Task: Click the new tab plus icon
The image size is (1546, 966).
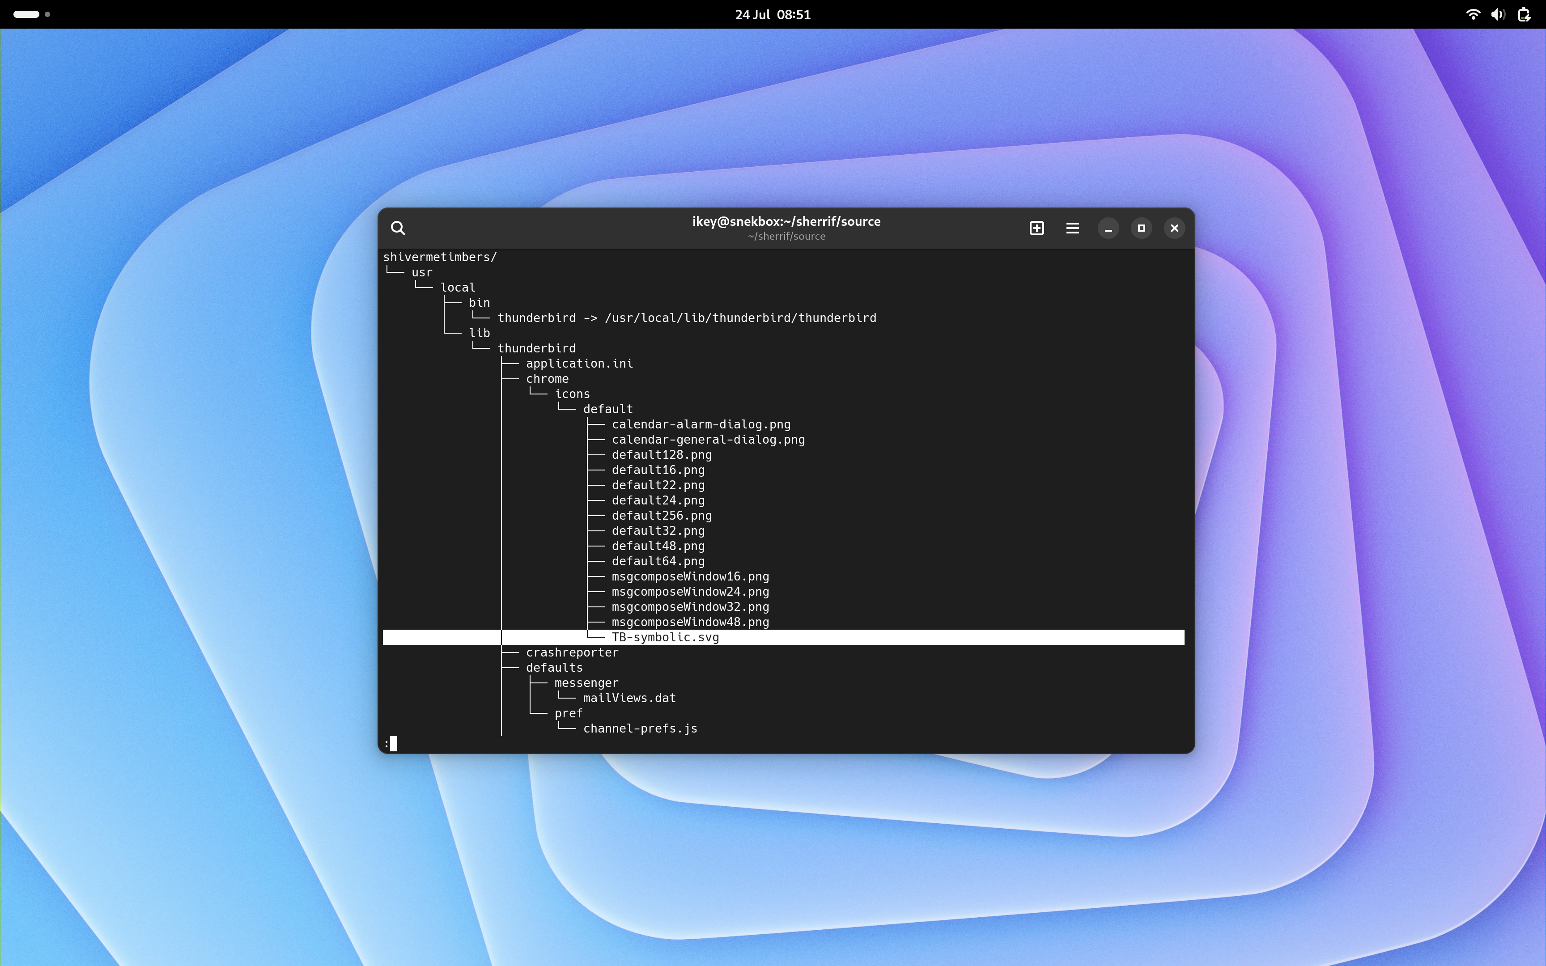Action: (x=1037, y=228)
